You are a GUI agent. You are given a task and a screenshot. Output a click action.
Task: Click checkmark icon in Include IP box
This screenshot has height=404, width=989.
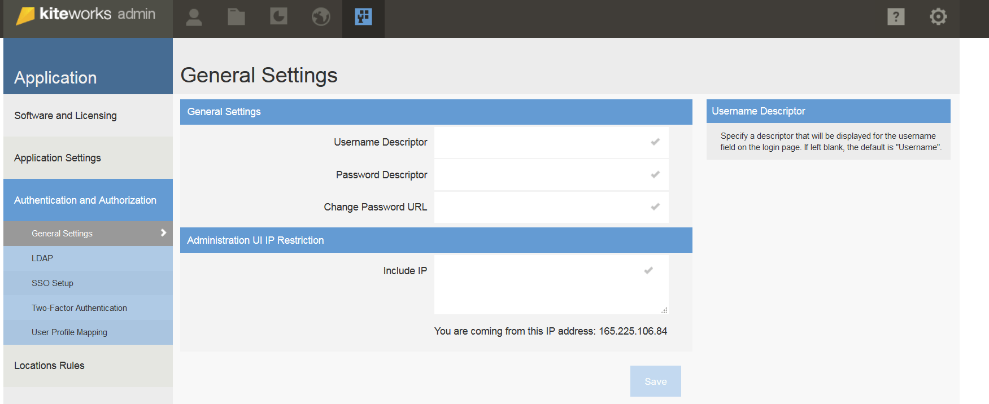[x=648, y=270]
